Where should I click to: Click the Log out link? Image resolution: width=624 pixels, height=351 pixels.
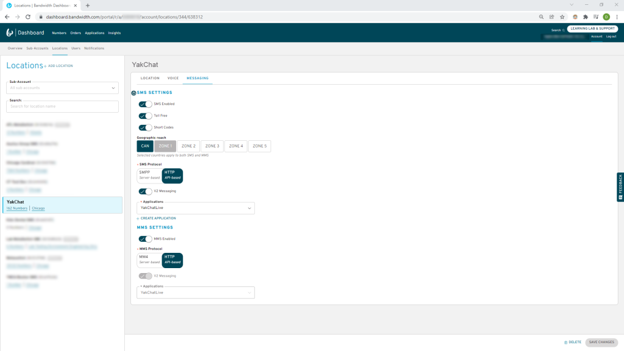(611, 37)
